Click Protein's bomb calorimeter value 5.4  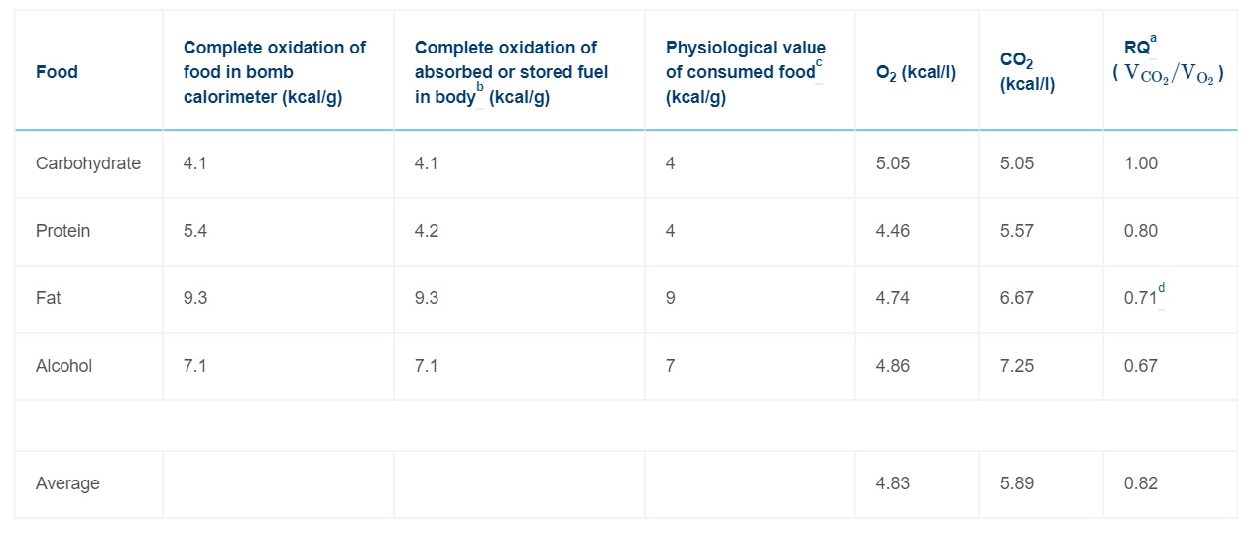click(x=195, y=231)
